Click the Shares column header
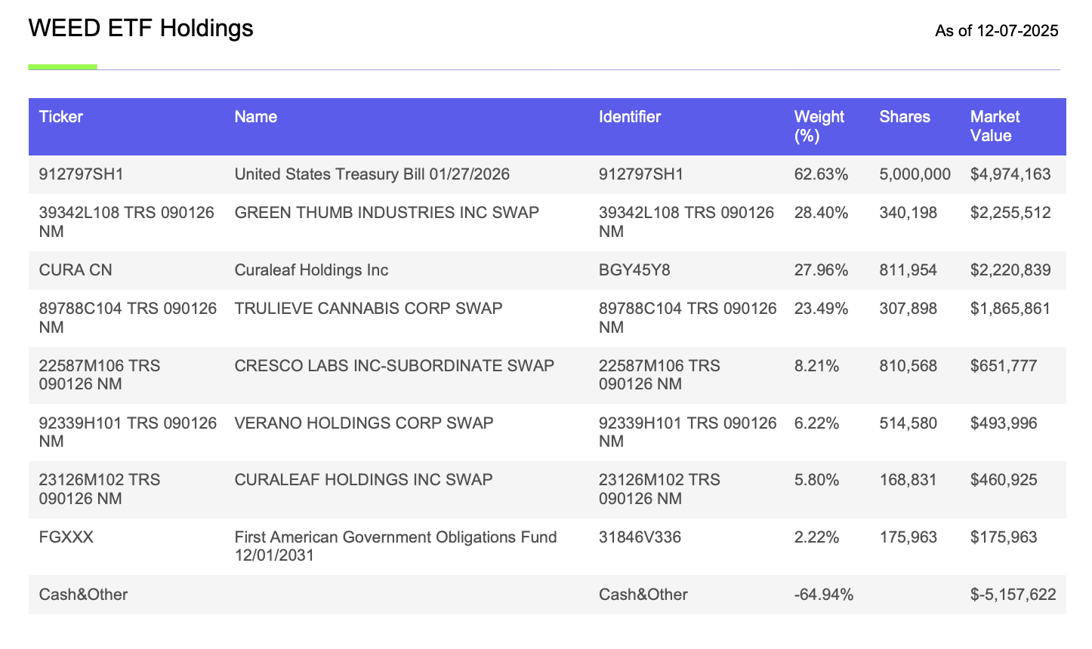The width and height of the screenshot is (1092, 649). click(904, 117)
